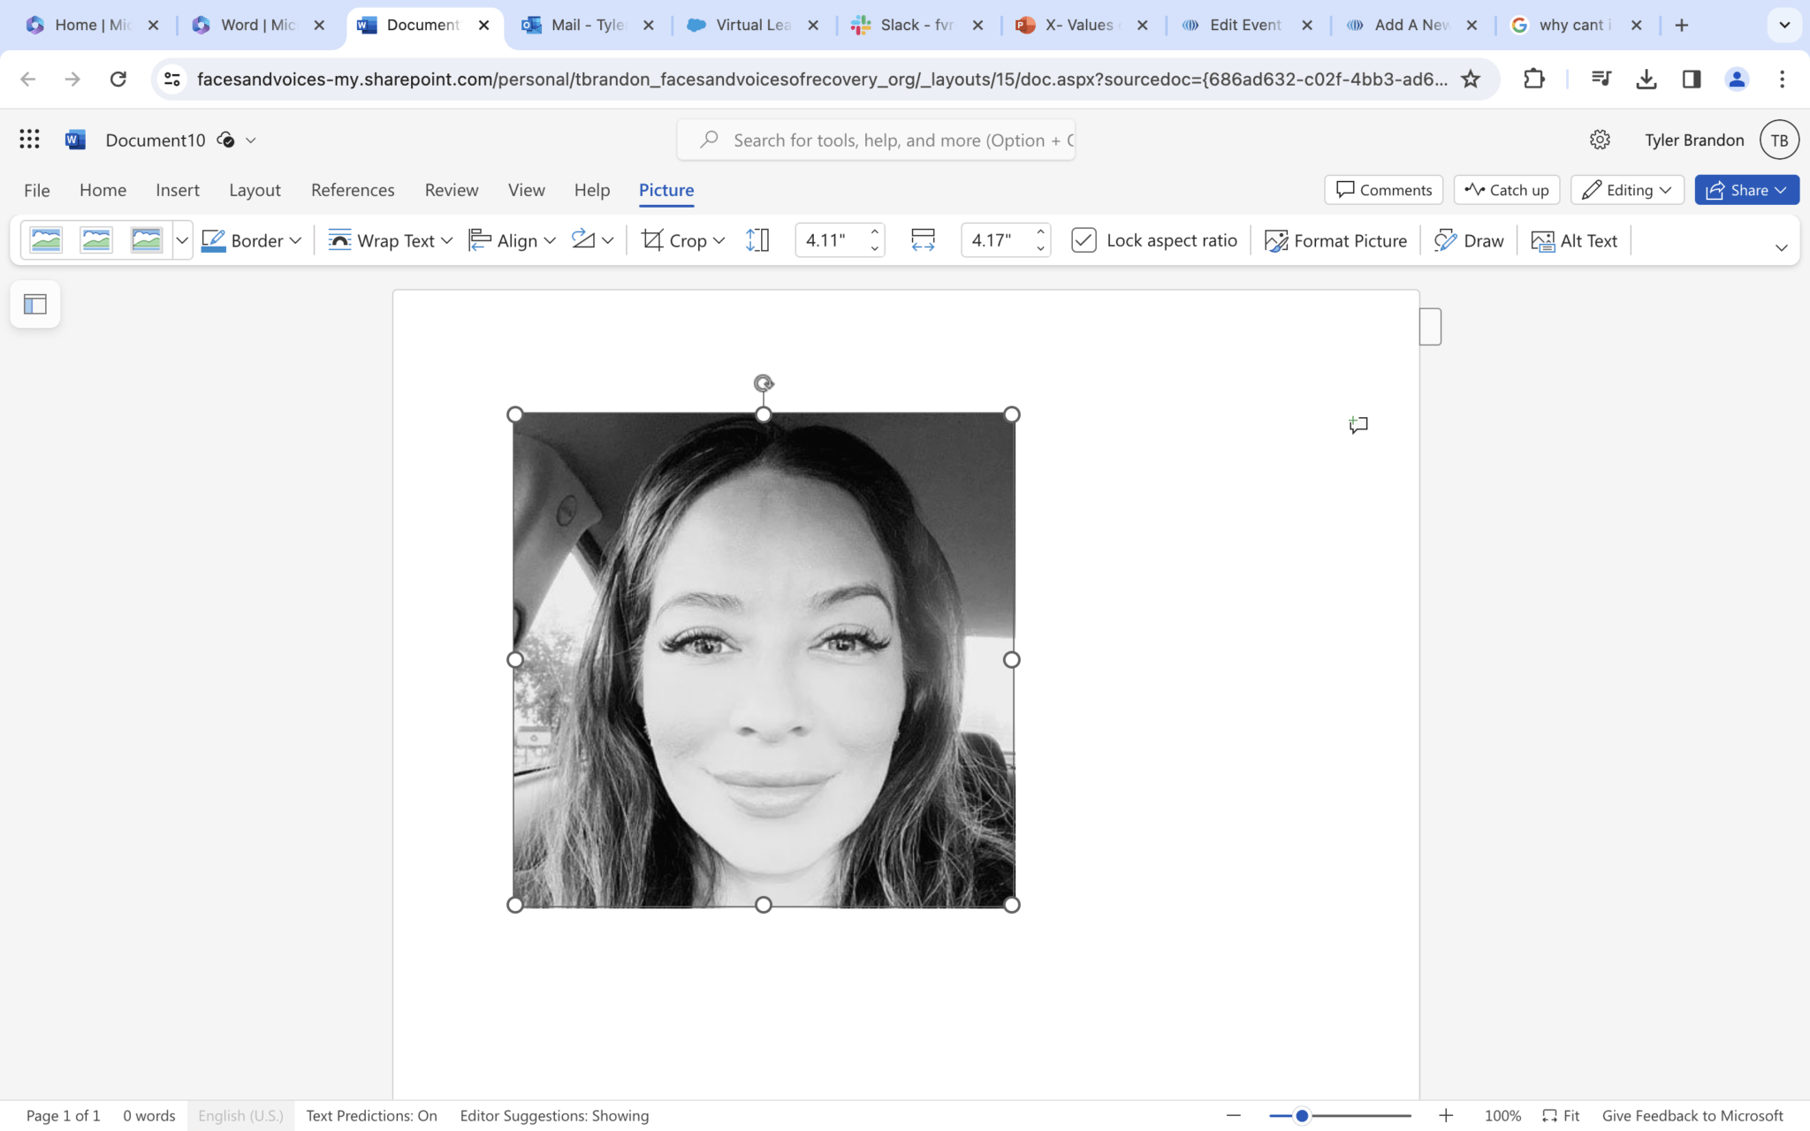Screen dimensions: 1810x1131
Task: Click the Share button
Action: [x=1746, y=190]
